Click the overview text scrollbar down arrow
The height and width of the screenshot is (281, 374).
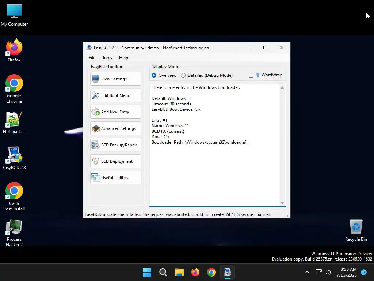(282, 203)
